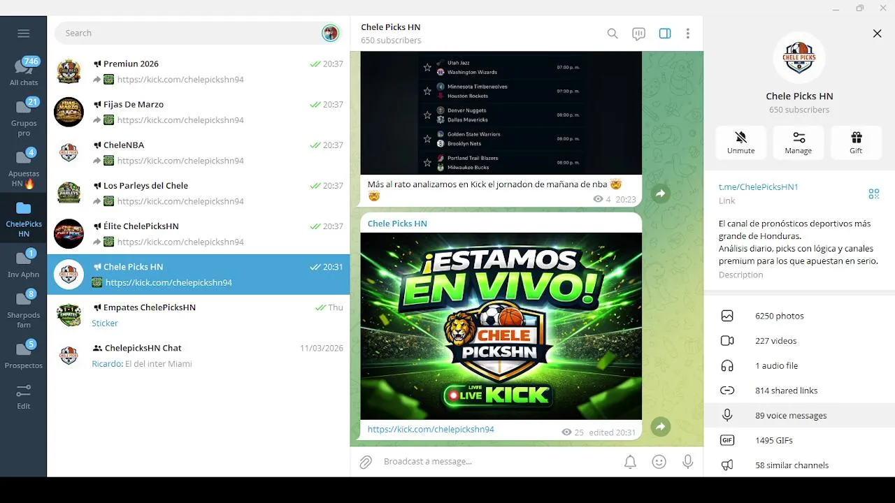Viewport: 895px width, 503px height.
Task: Open 89 voice messages list
Action: click(x=799, y=416)
